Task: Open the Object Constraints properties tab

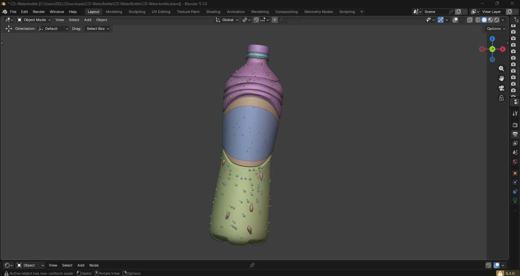Action: [x=515, y=191]
